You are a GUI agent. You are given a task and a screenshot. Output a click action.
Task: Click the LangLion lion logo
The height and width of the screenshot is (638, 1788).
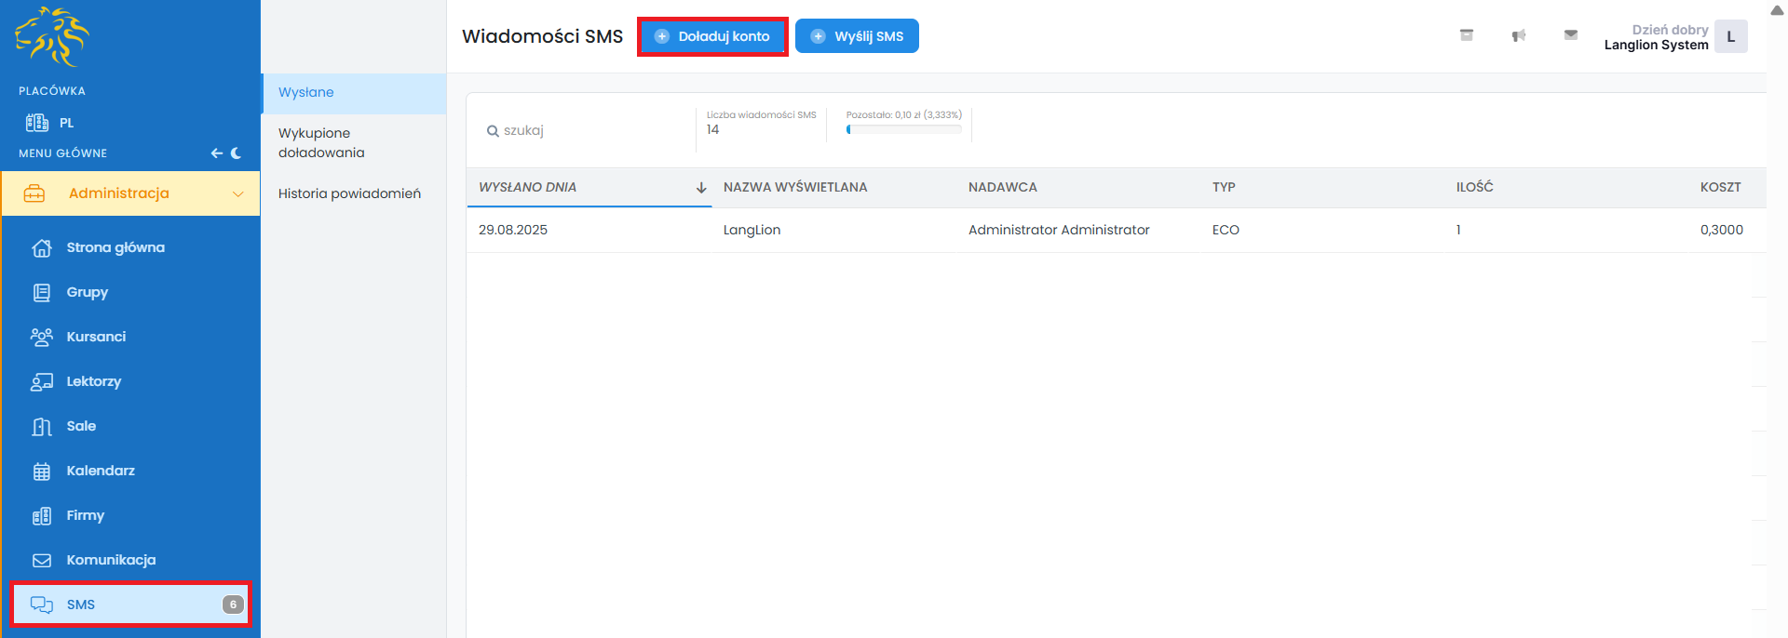pos(52,37)
